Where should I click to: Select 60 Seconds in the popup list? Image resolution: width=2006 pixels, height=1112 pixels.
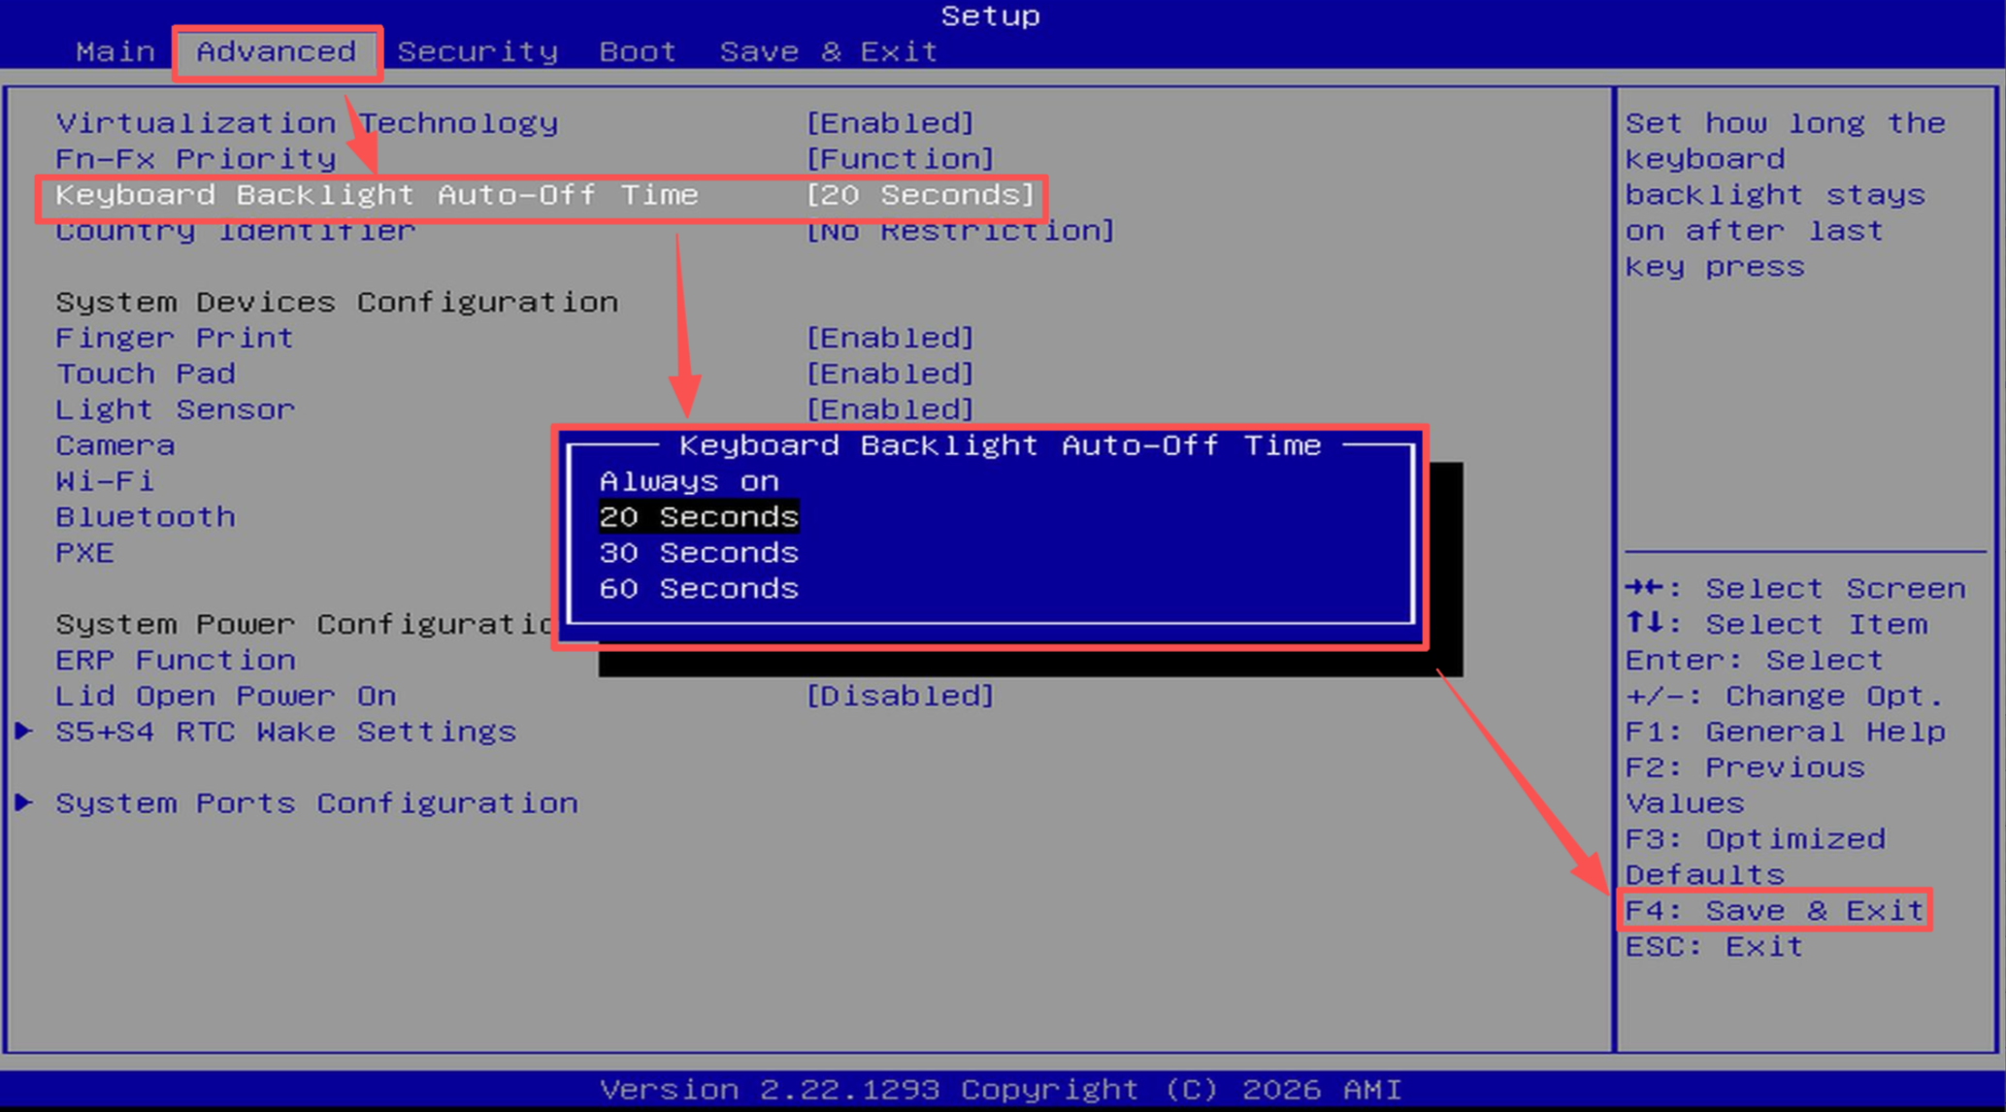tap(699, 589)
